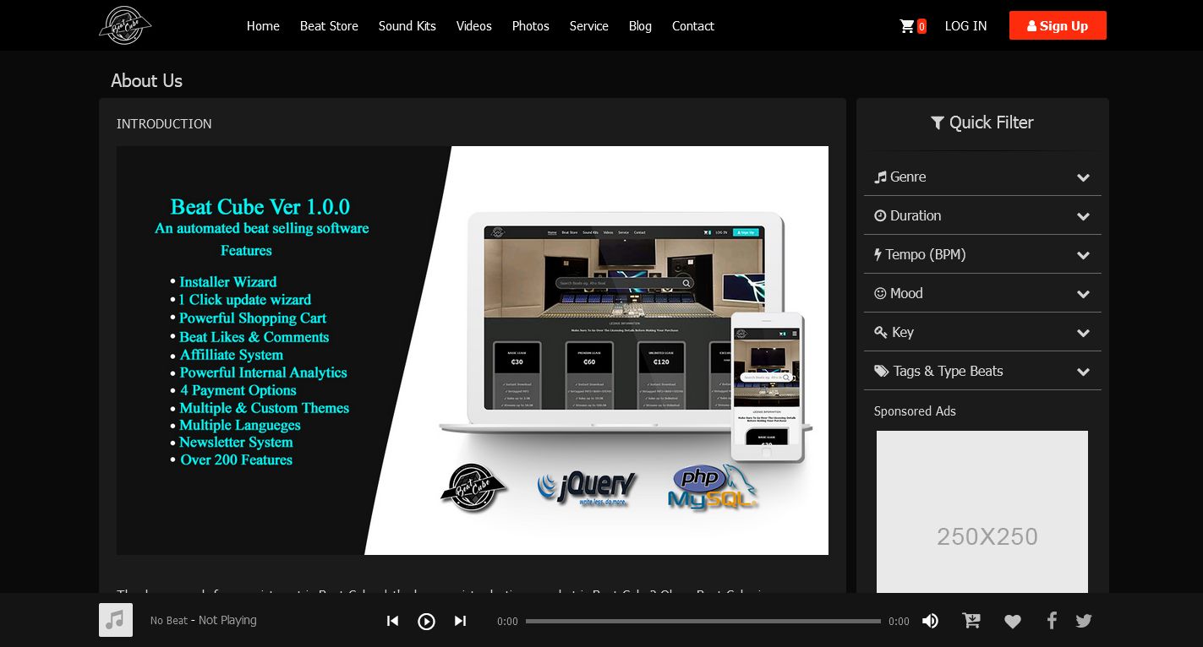This screenshot has height=647, width=1203.
Task: Click the LOG IN link
Action: [965, 26]
